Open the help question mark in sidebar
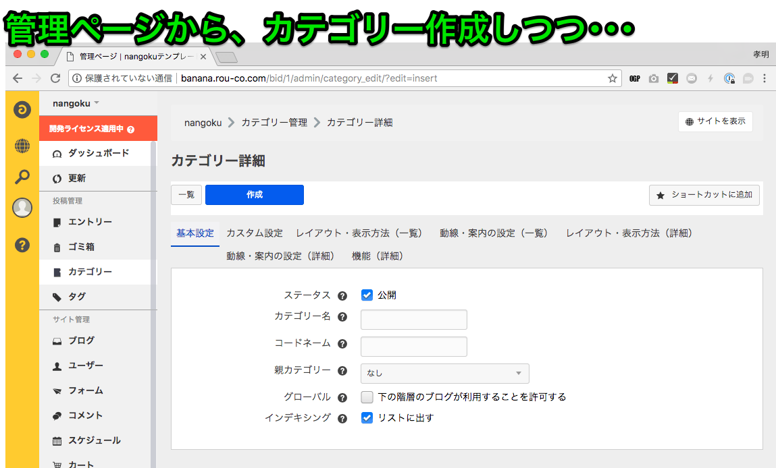This screenshot has width=776, height=468. (22, 245)
